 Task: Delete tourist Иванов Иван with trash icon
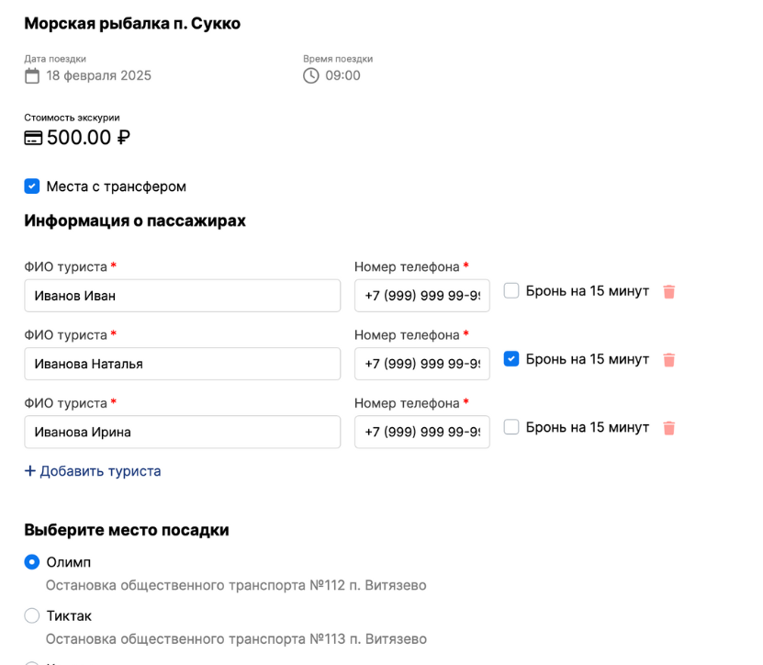point(669,292)
